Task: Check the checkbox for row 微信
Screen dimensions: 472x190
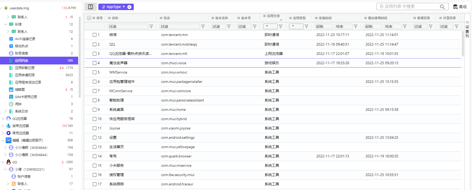Action: point(95,35)
